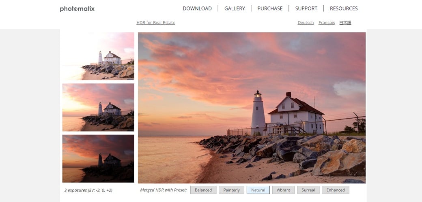Open the Purchase page

[270, 9]
